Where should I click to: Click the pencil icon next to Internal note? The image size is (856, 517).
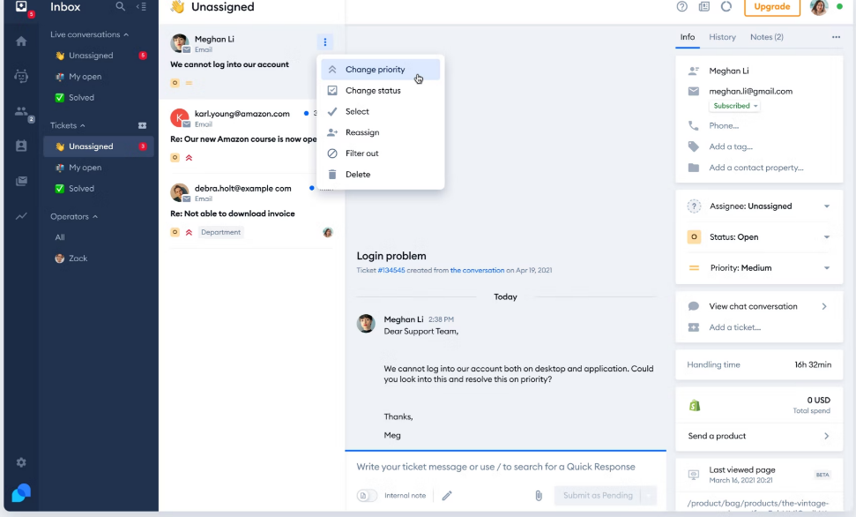tap(447, 495)
